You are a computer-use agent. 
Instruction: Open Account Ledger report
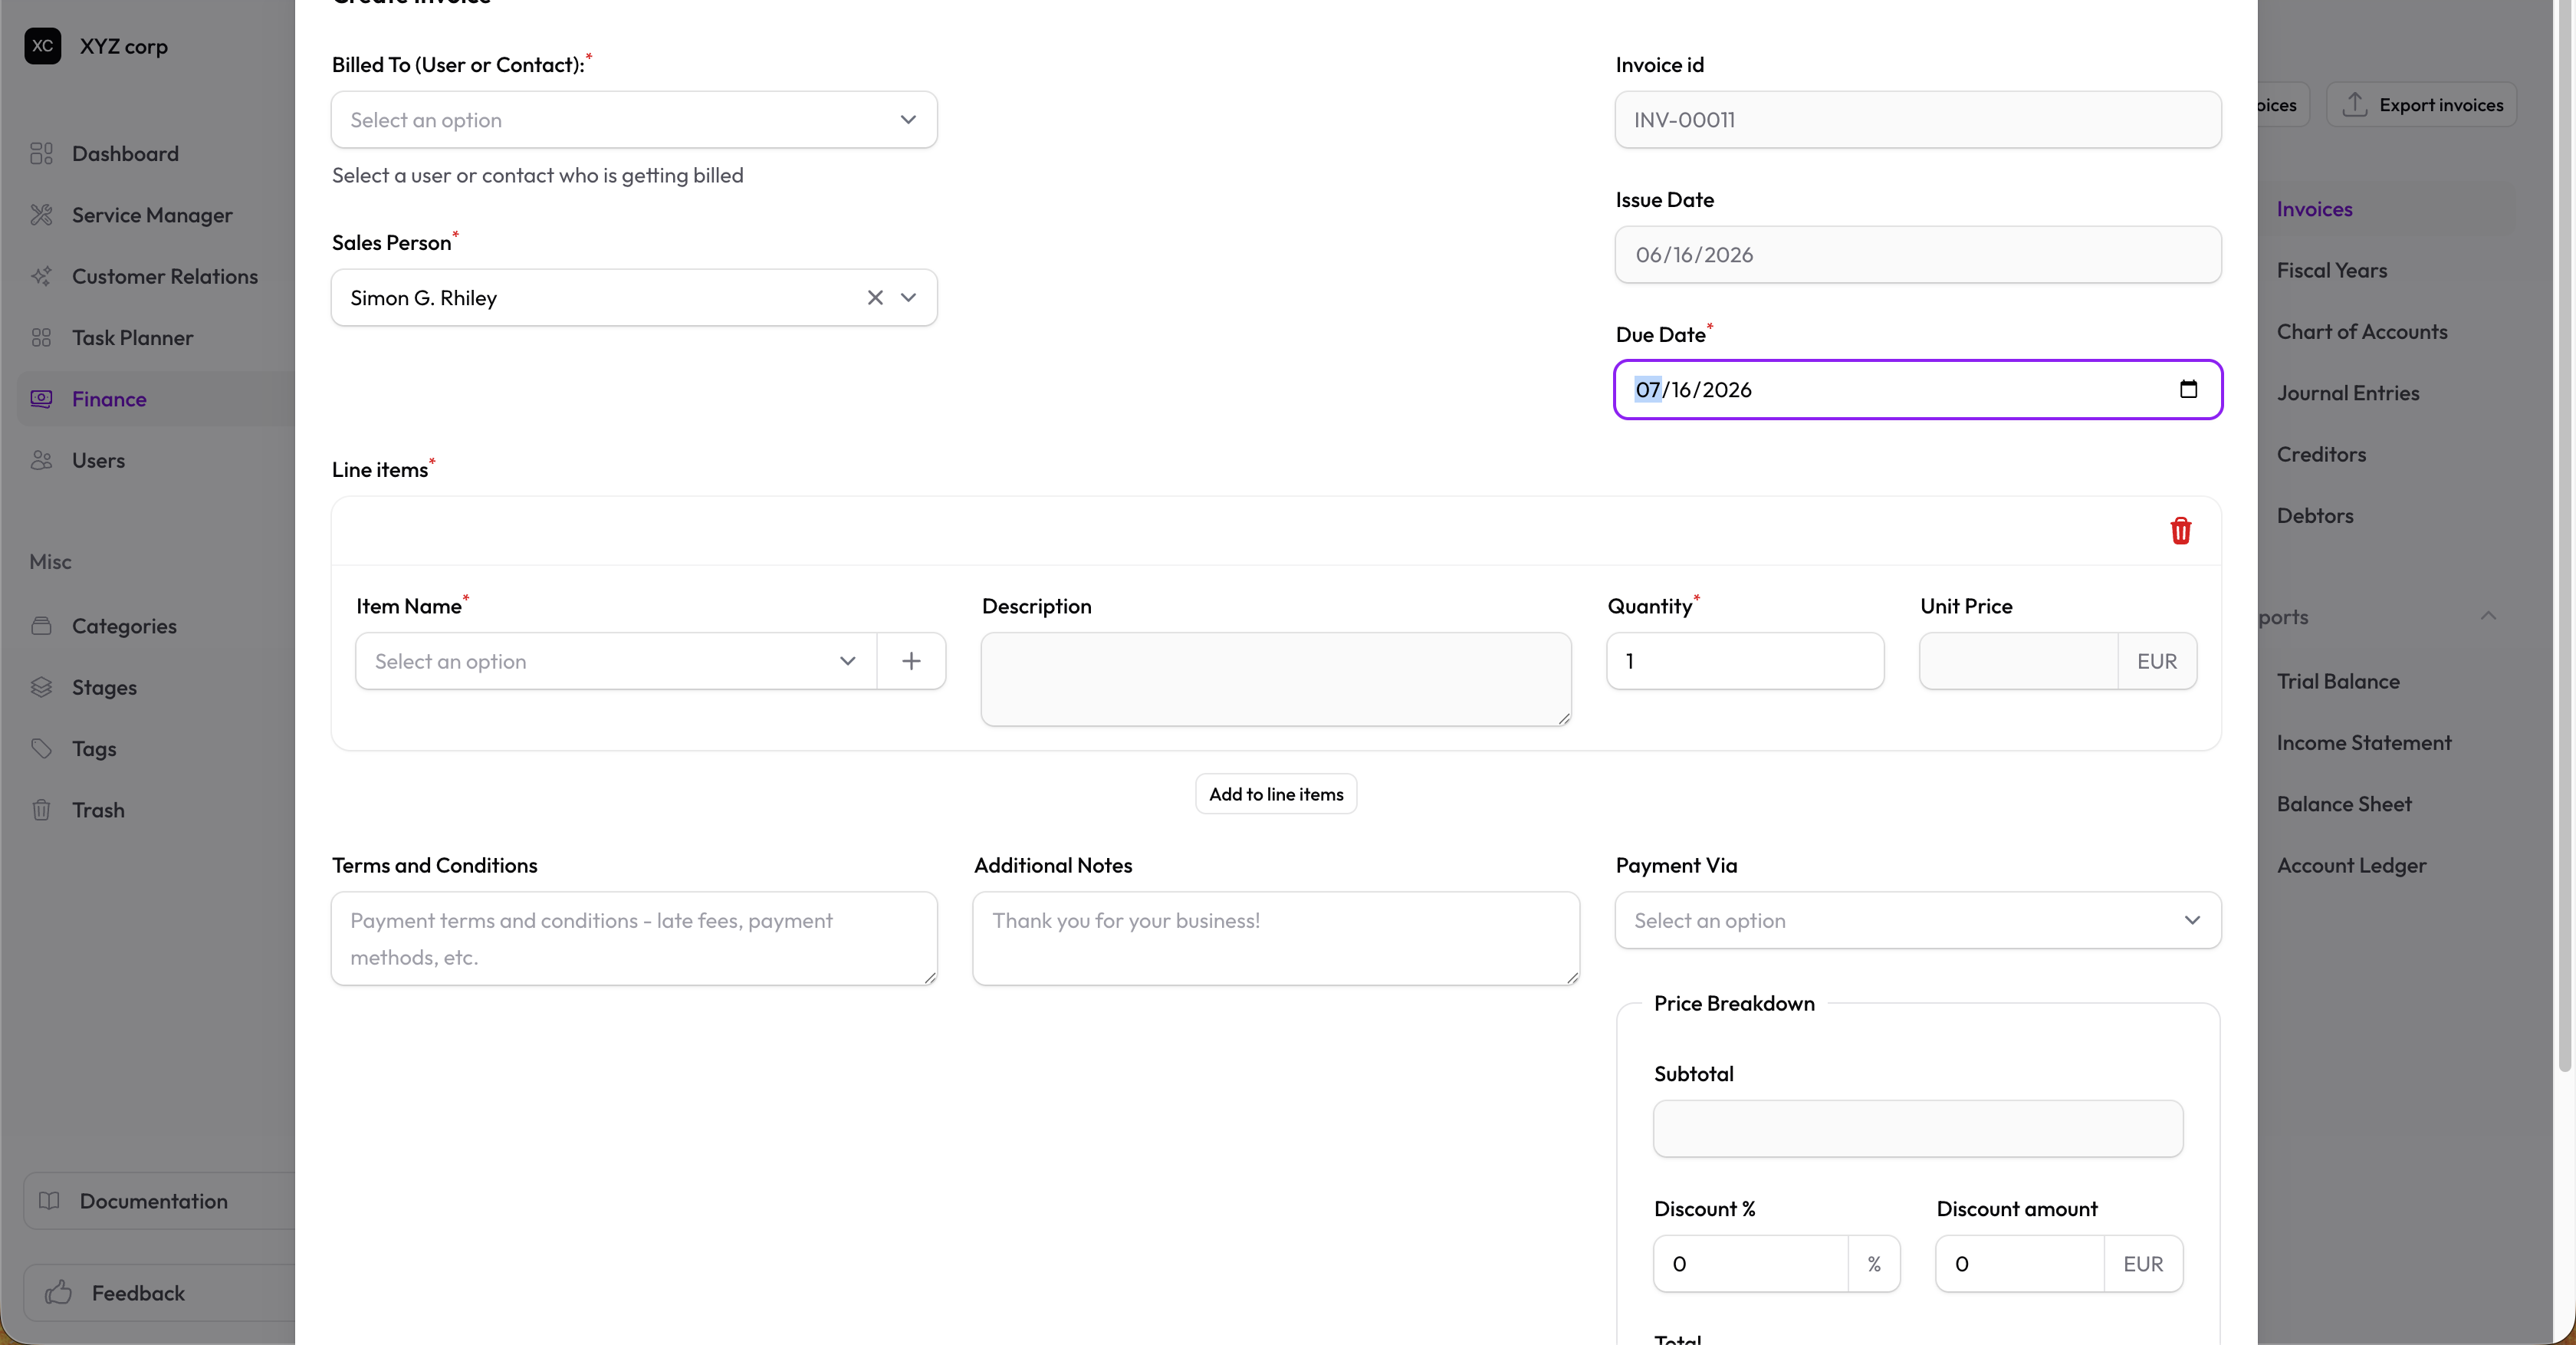pos(2351,865)
